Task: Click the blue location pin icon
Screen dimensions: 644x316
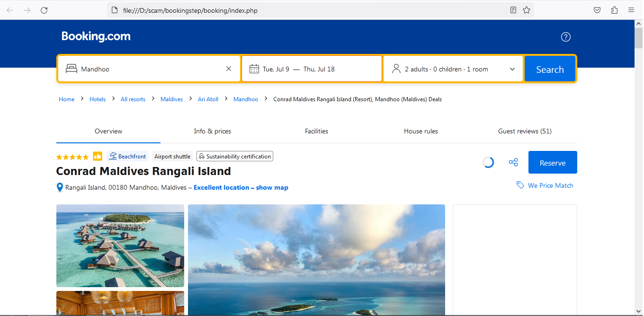Action: tap(60, 188)
